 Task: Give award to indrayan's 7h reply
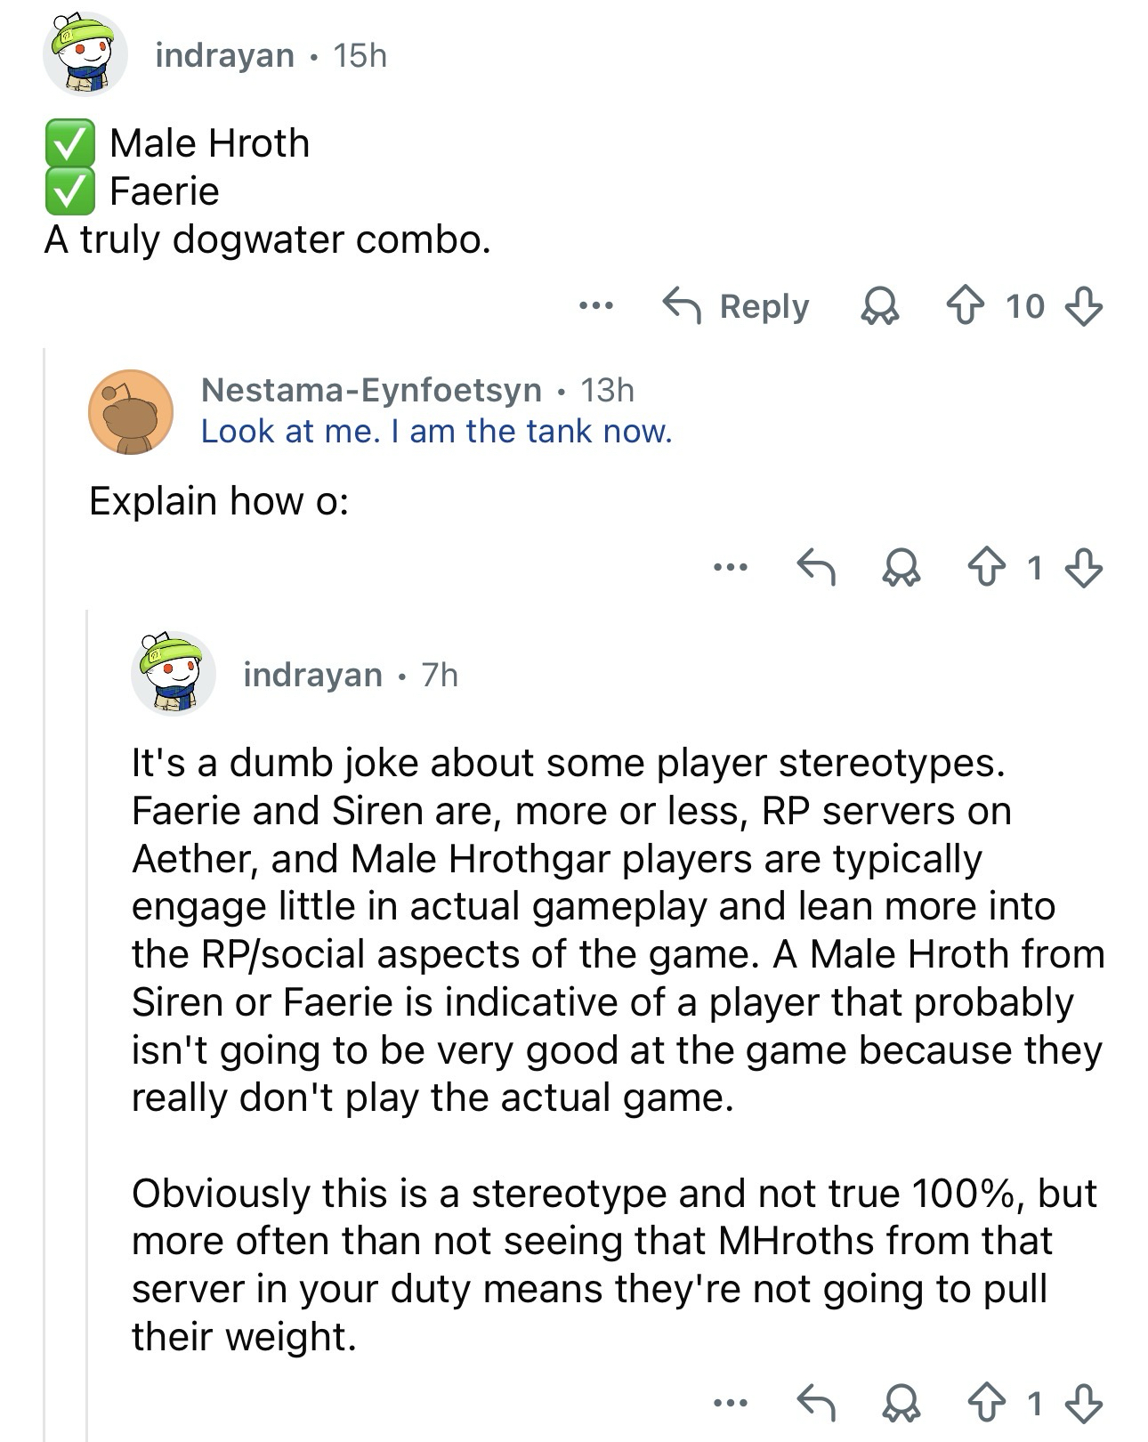(x=901, y=1404)
